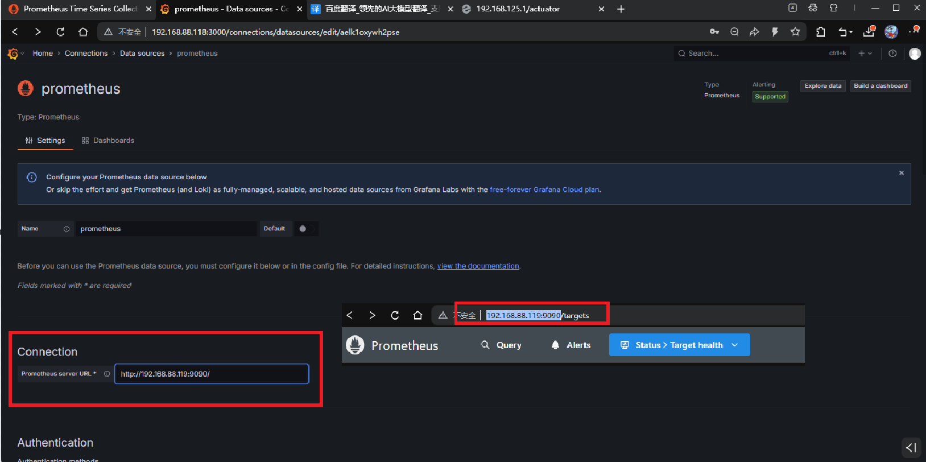Screen dimensions: 926x462
Task: Open the Grafana logo menu
Action: click(x=13, y=53)
